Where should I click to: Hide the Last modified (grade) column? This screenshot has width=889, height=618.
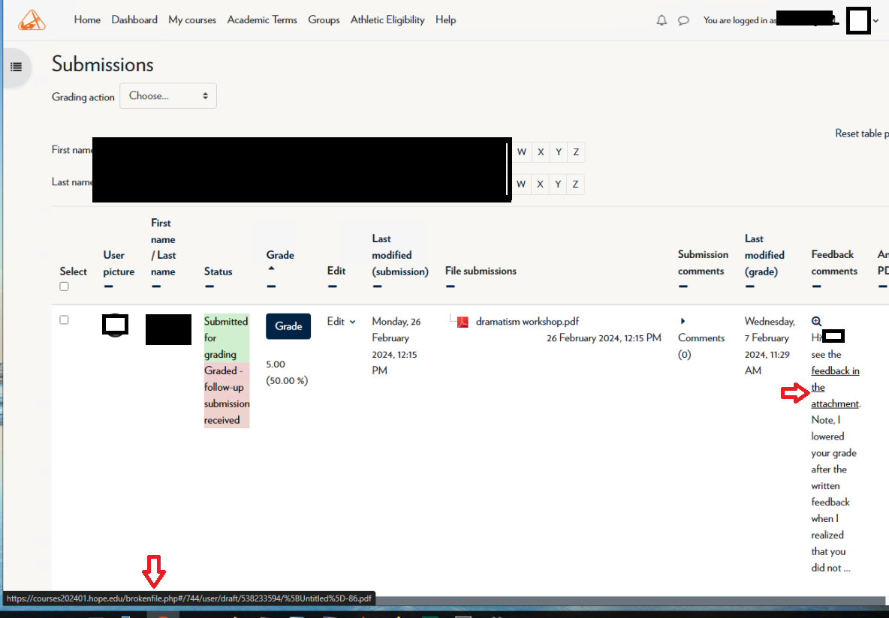749,286
